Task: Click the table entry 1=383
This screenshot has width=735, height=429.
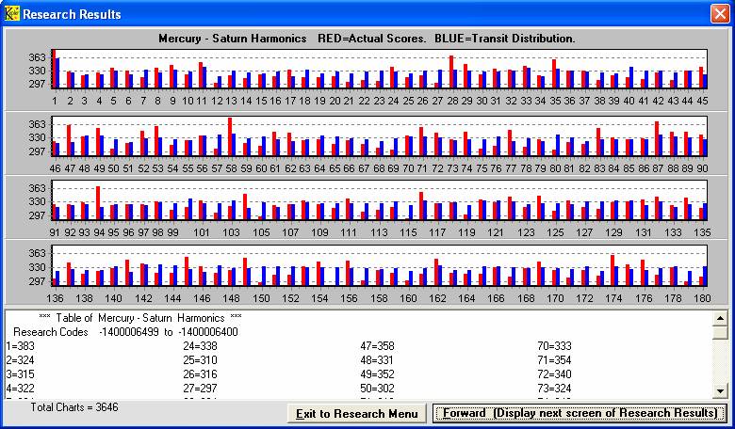Action: (x=20, y=346)
